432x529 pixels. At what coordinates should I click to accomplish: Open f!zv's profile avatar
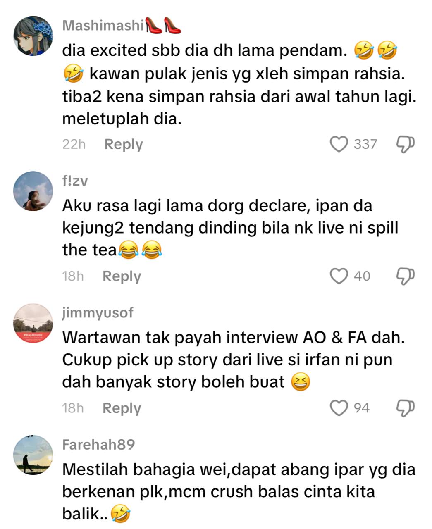tap(33, 191)
